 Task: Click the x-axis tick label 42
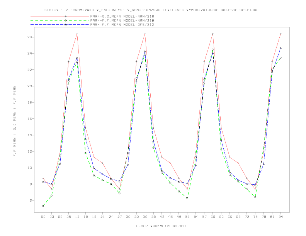click(162, 217)
